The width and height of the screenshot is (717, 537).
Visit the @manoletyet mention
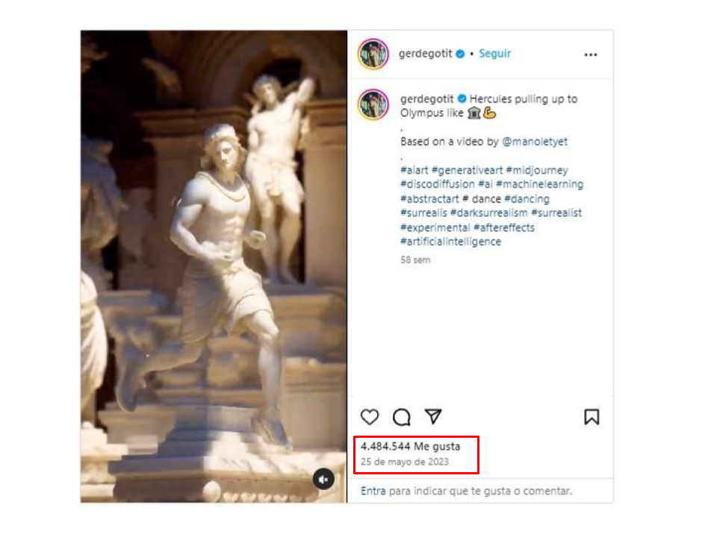click(x=535, y=142)
